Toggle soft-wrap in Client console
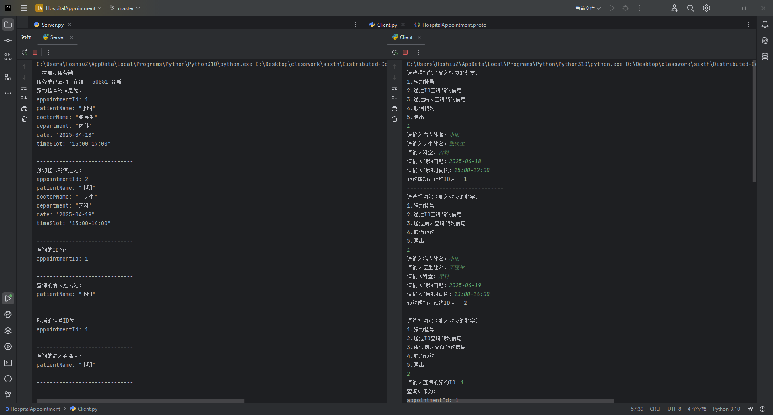The image size is (773, 415). [x=395, y=88]
